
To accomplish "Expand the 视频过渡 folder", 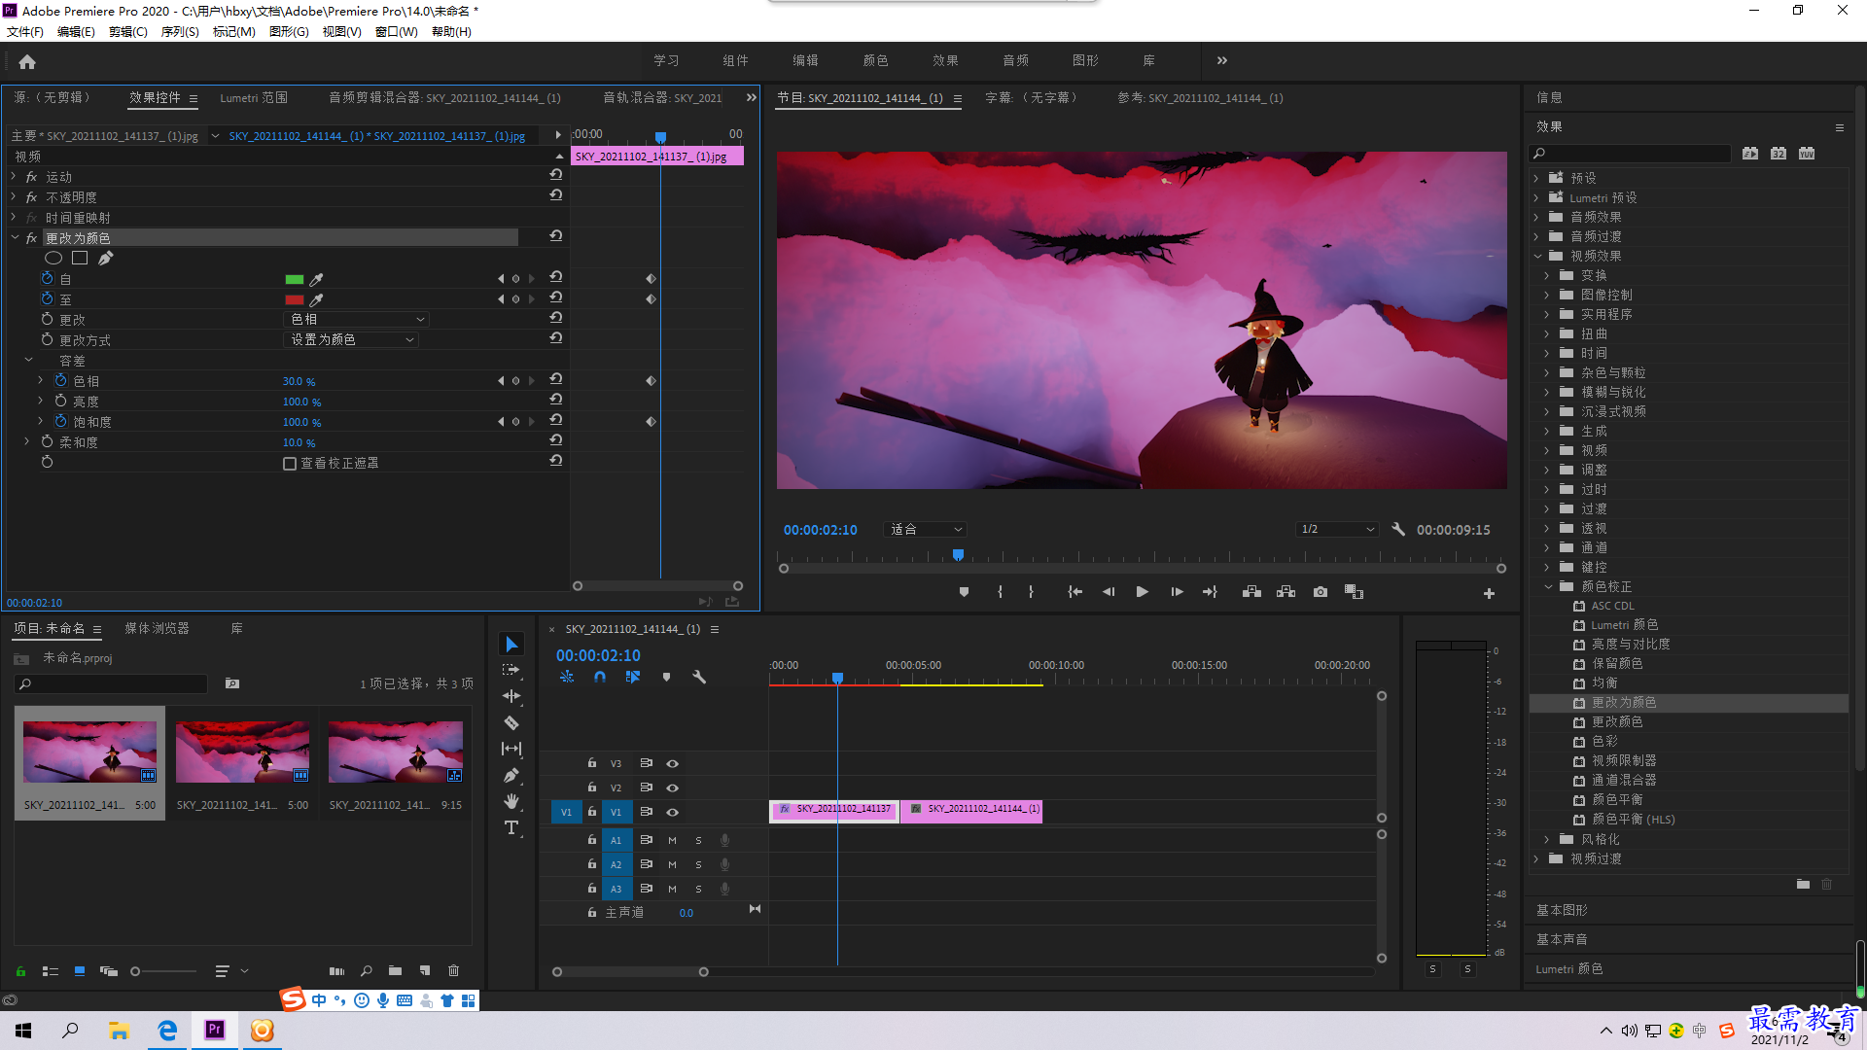I will 1536,859.
